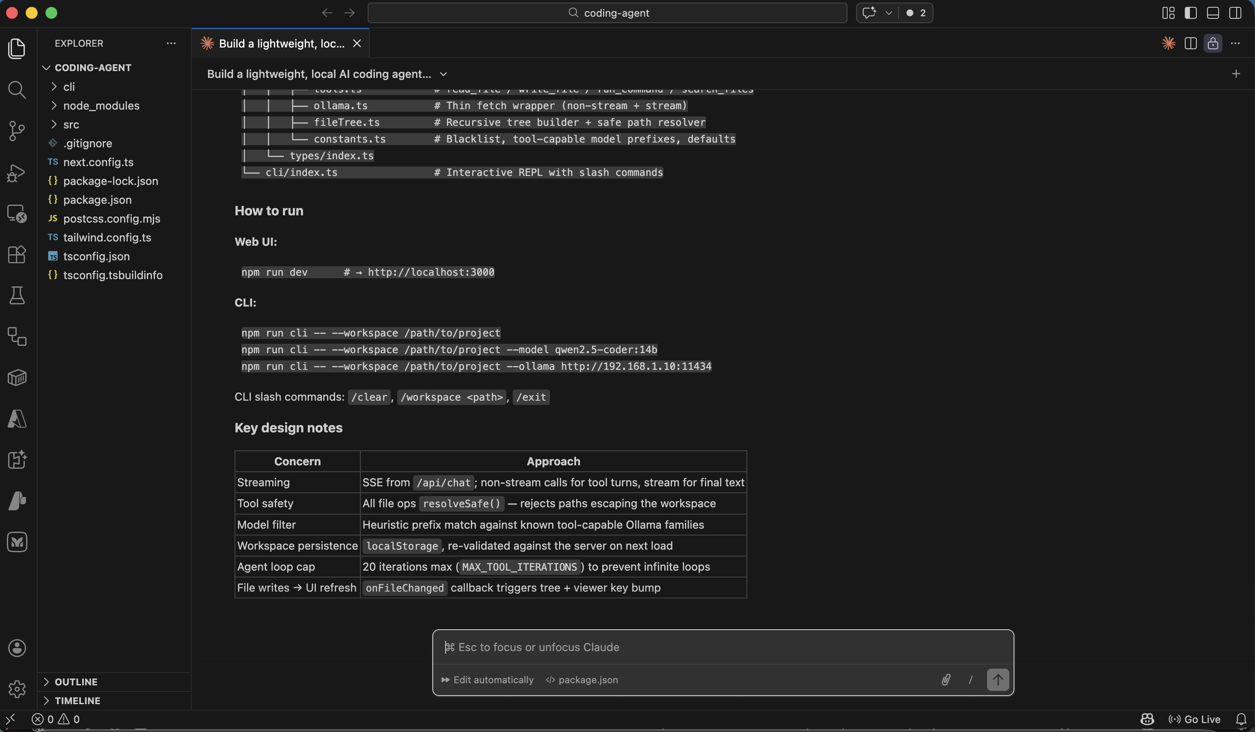This screenshot has height=732, width=1255.
Task: Open the Accounts icon
Action: click(17, 648)
